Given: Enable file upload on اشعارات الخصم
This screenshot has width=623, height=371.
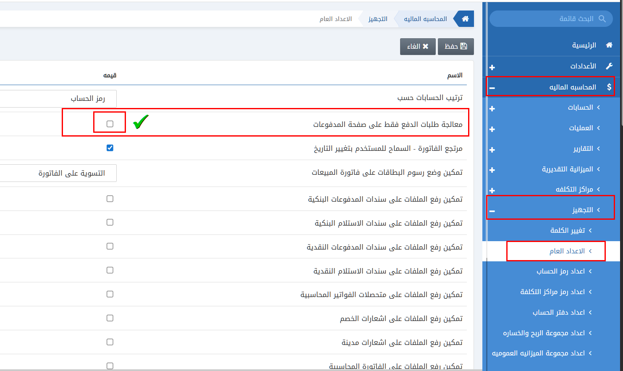Looking at the screenshot, I should click(x=110, y=318).
